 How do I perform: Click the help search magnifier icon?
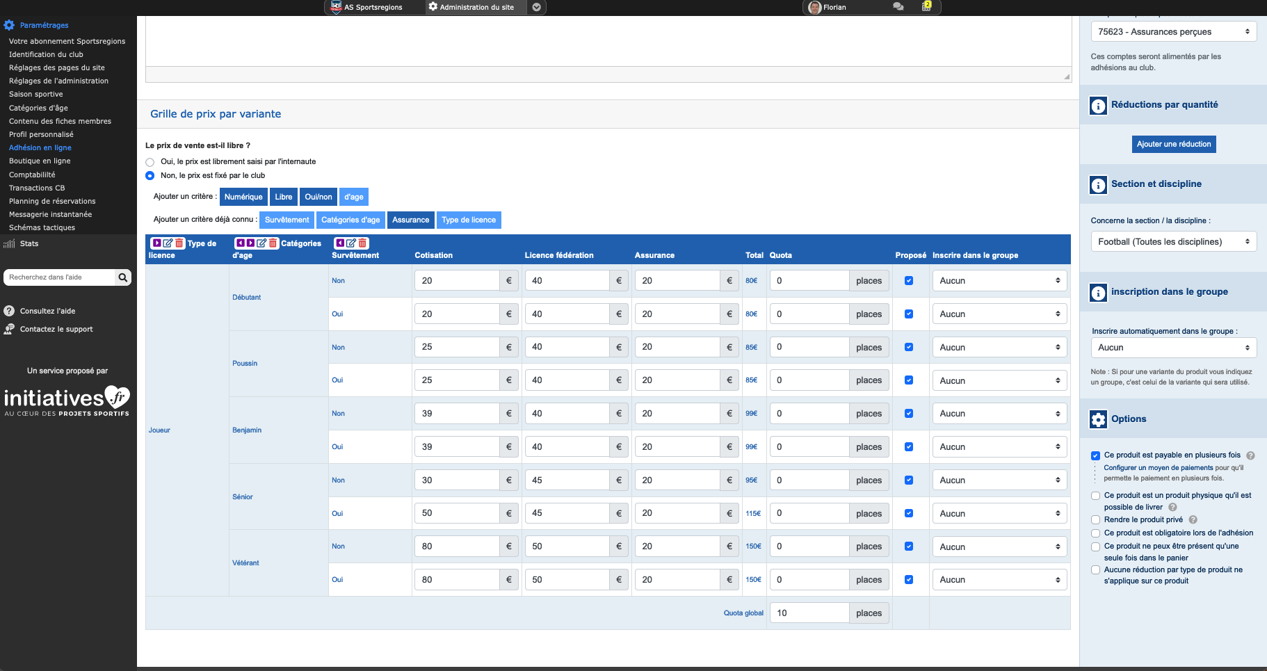click(x=123, y=277)
